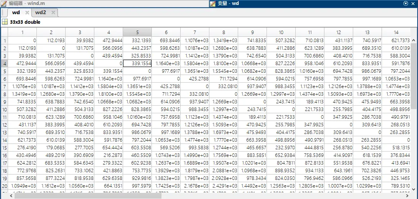Select cell 112.0193 in row 1
This screenshot has height=199, width=418.
[x=51, y=41]
